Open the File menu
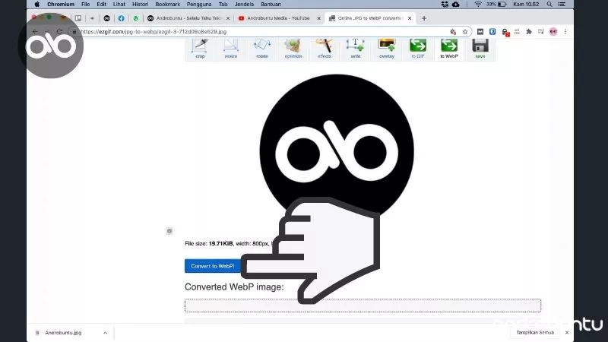The image size is (608, 342). 86,5
